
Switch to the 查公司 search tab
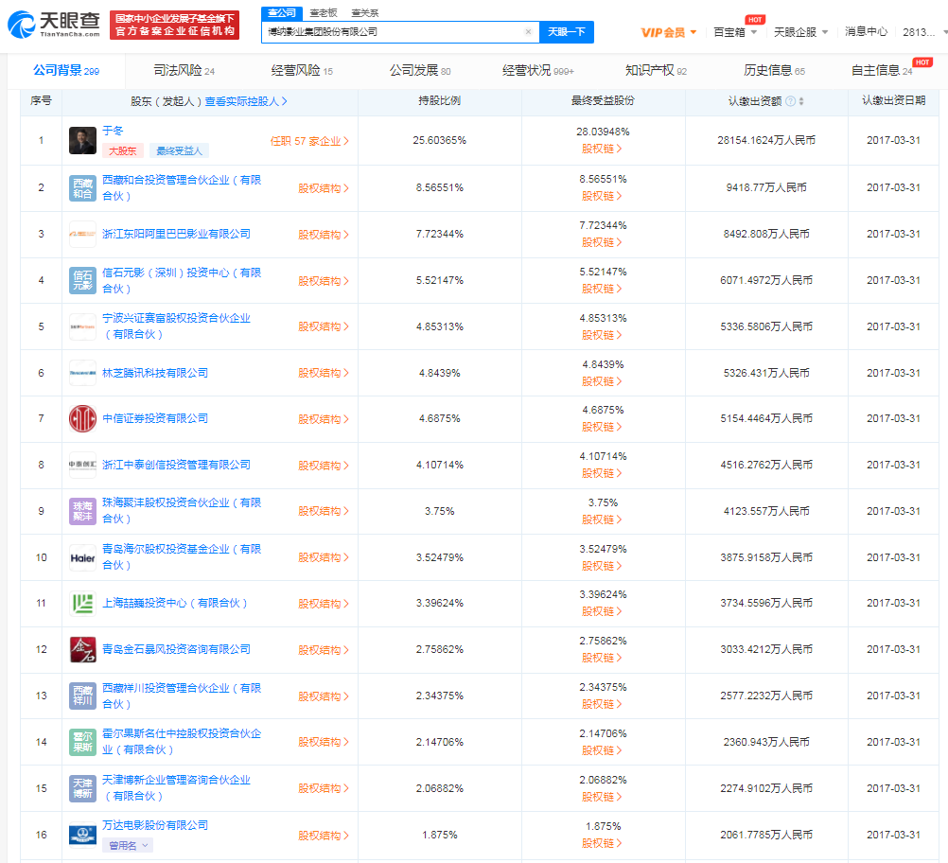[282, 12]
